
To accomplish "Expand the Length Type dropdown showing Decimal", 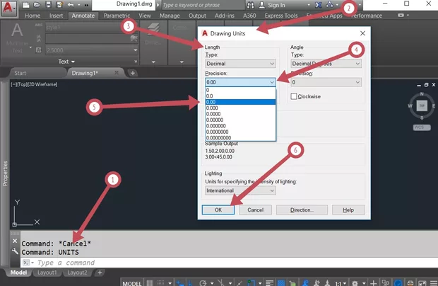I will [x=239, y=64].
